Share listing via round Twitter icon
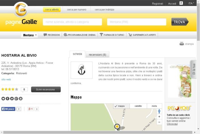 [12, 99]
